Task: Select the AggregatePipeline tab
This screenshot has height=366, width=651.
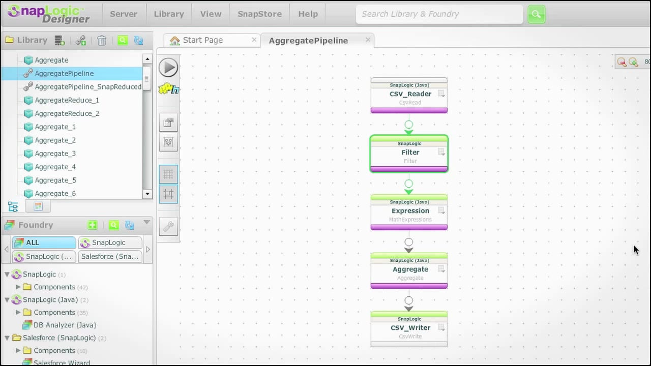Action: coord(308,41)
